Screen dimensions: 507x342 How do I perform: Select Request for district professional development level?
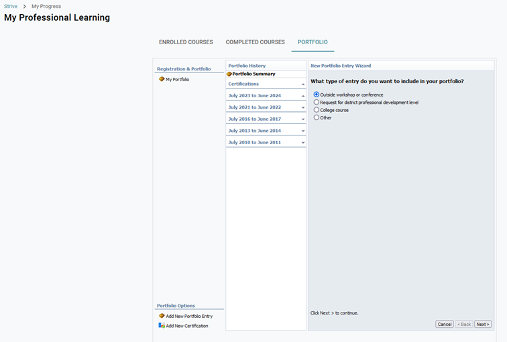317,103
